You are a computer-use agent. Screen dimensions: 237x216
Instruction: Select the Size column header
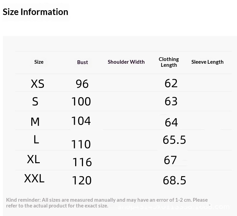click(x=39, y=62)
